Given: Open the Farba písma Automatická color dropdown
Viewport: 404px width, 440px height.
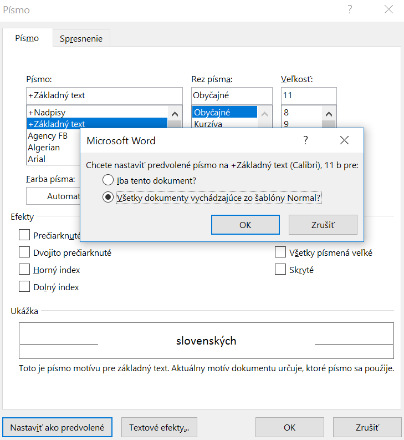Looking at the screenshot, I should [53, 196].
